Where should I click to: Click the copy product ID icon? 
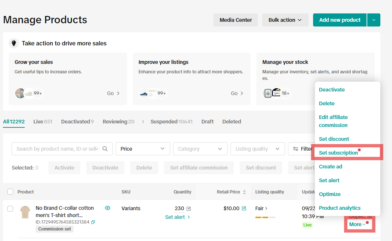93,222
